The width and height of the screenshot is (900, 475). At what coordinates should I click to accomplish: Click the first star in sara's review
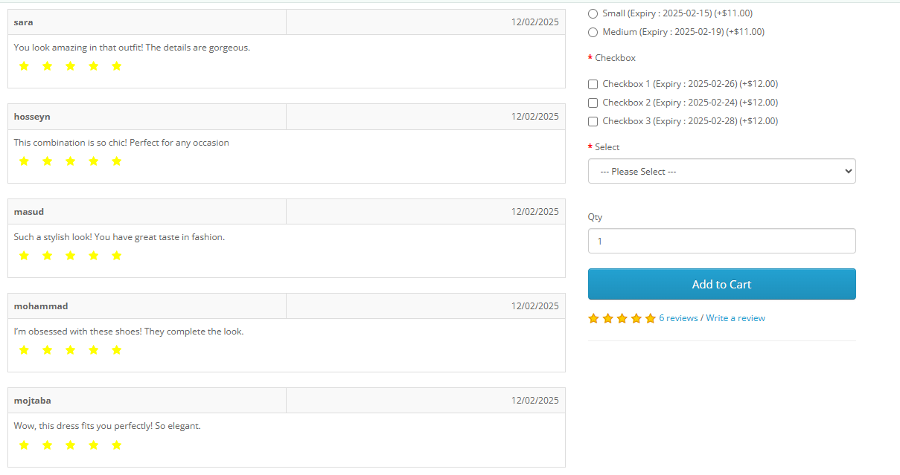[x=24, y=66]
